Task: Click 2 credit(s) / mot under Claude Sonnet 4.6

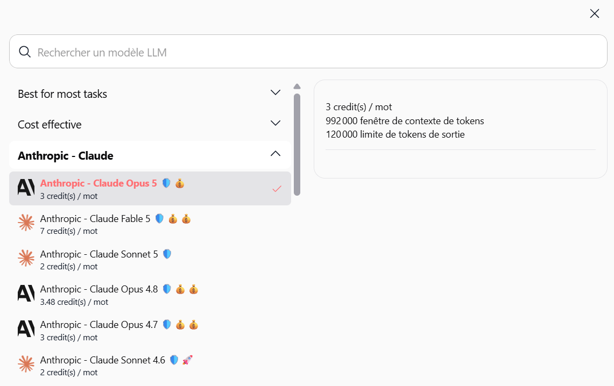Action: pos(69,373)
